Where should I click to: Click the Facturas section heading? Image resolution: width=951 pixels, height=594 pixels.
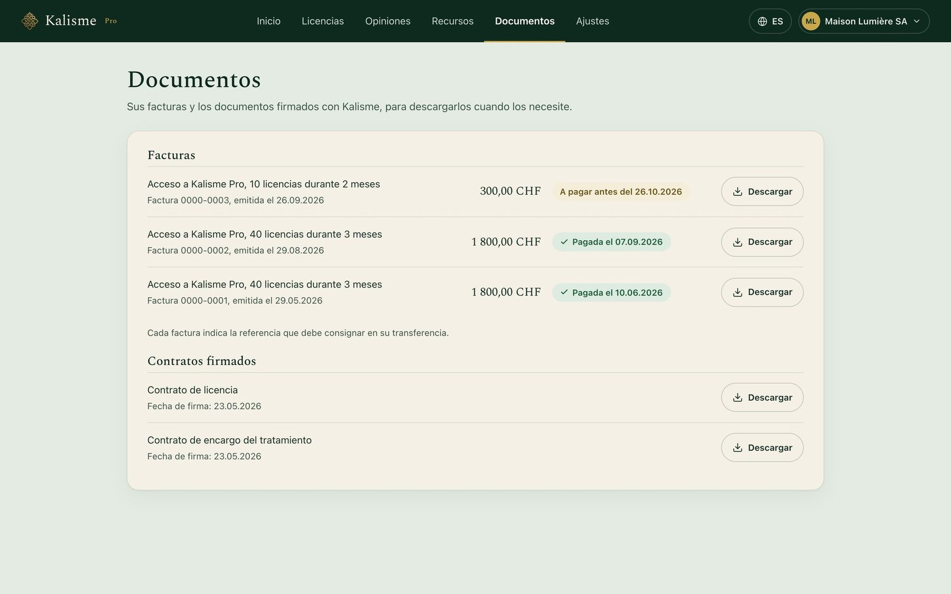pos(171,155)
